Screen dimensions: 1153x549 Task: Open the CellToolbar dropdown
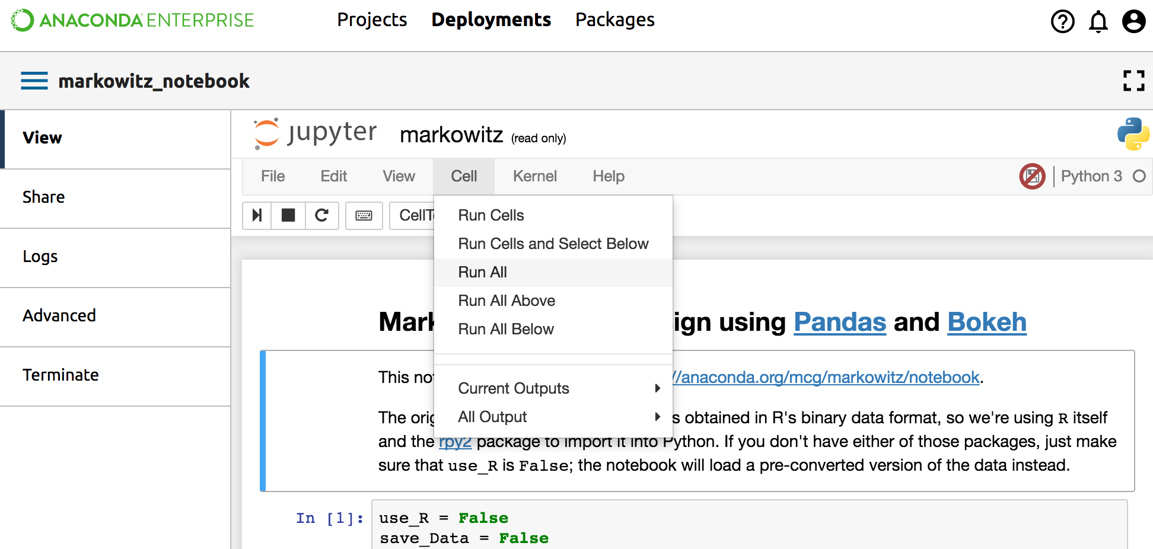click(x=413, y=215)
